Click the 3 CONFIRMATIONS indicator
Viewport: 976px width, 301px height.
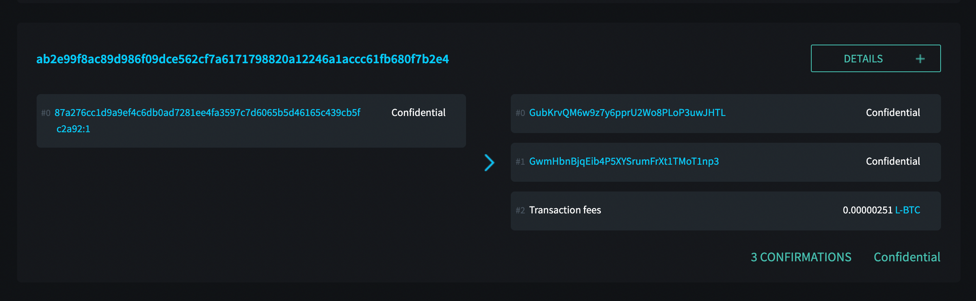point(800,257)
